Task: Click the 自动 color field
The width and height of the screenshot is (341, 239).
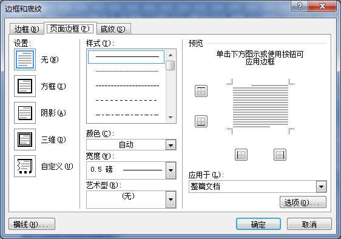Action: [x=126, y=144]
